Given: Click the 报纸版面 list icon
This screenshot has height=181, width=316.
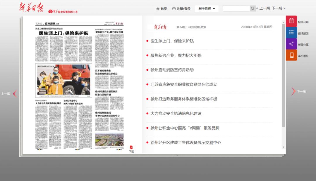Looking at the screenshot, I should [x=291, y=32].
